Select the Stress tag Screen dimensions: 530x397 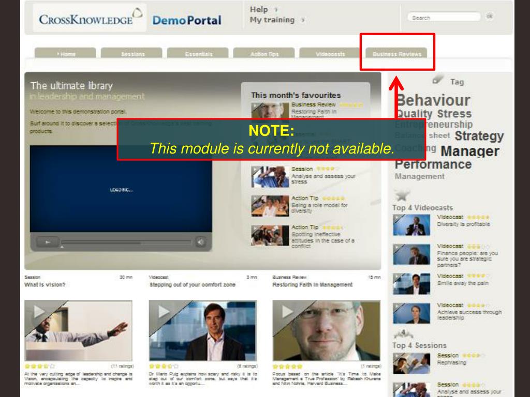click(x=454, y=113)
